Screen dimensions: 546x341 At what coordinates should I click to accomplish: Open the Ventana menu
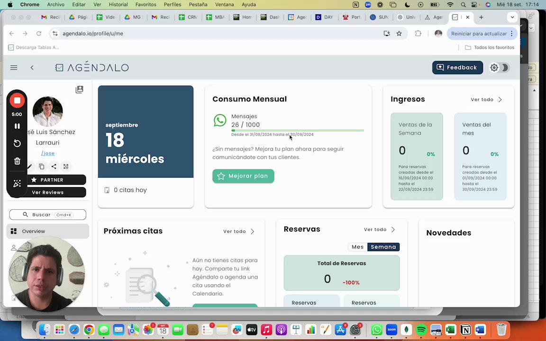[224, 5]
